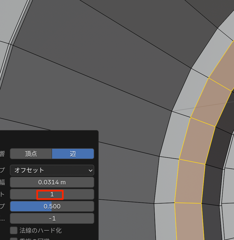
Task: Toggle the partially visible checkbox below 法線のハード化
Action: click(x=14, y=239)
